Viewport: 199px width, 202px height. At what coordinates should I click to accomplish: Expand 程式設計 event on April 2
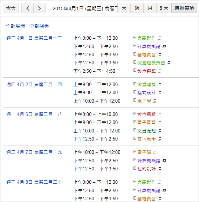[x=135, y=92]
